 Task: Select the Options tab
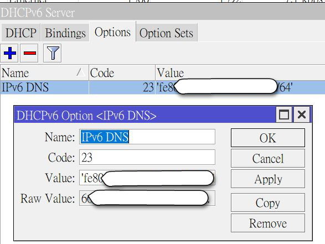[x=112, y=32]
